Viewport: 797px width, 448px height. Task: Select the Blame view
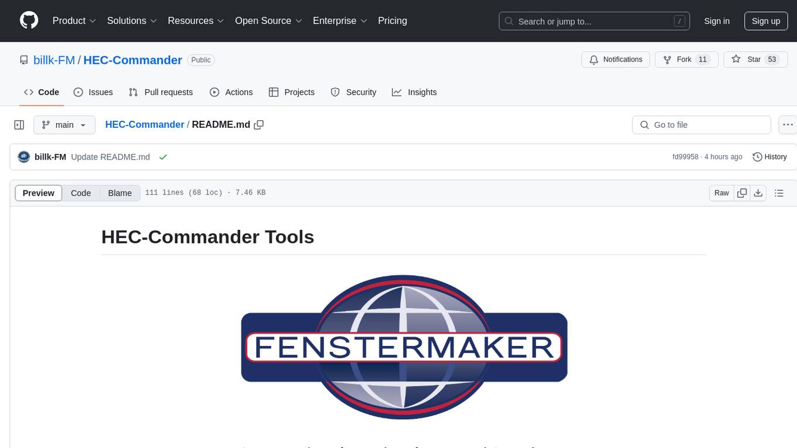click(120, 193)
